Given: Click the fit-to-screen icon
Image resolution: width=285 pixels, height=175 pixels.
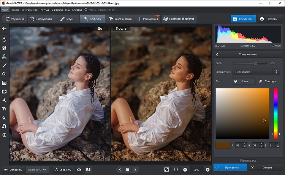Looking at the screenshot, I should (x=166, y=169).
